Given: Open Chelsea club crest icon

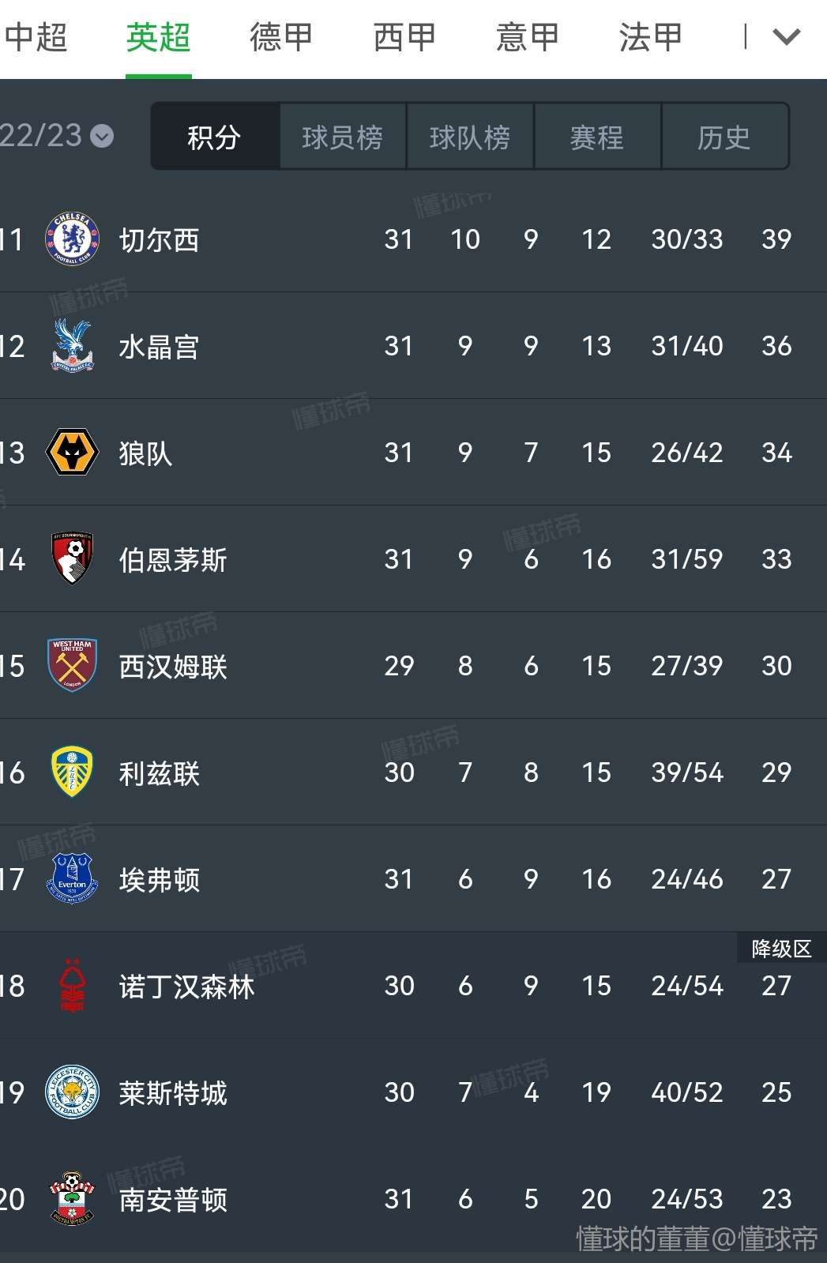Looking at the screenshot, I should [x=72, y=239].
